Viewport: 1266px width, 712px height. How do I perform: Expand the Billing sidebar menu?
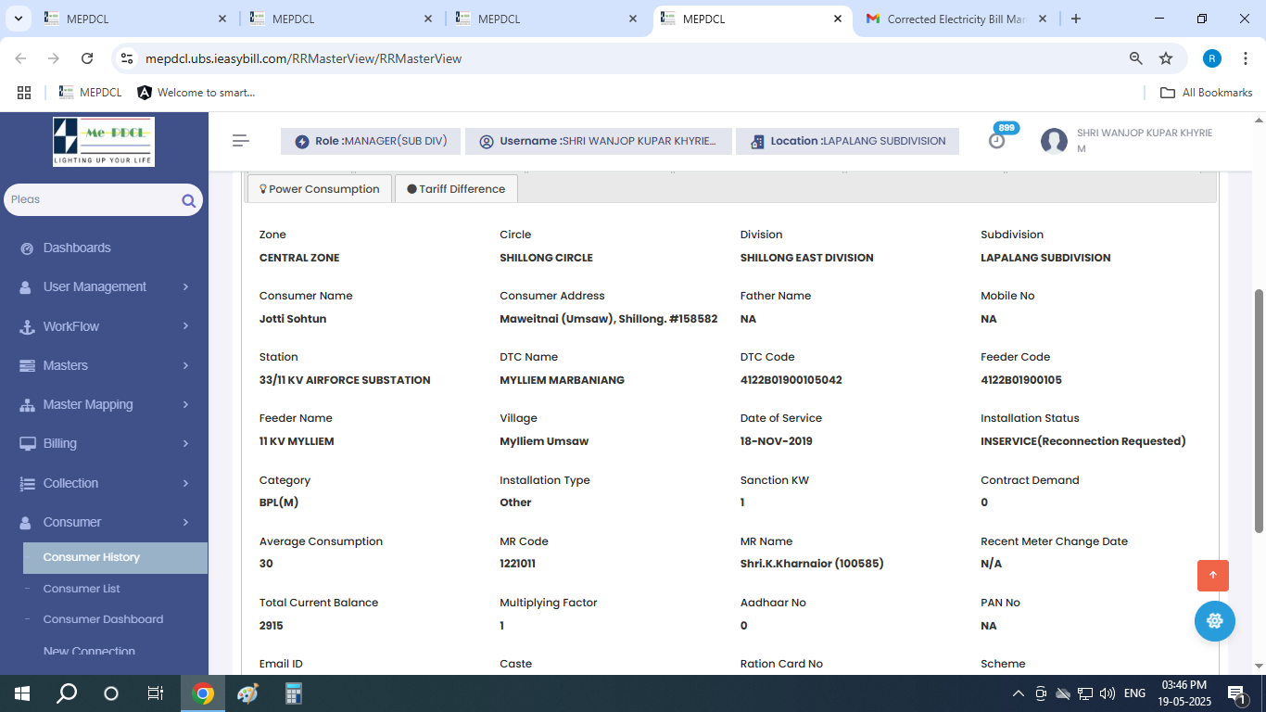[104, 444]
